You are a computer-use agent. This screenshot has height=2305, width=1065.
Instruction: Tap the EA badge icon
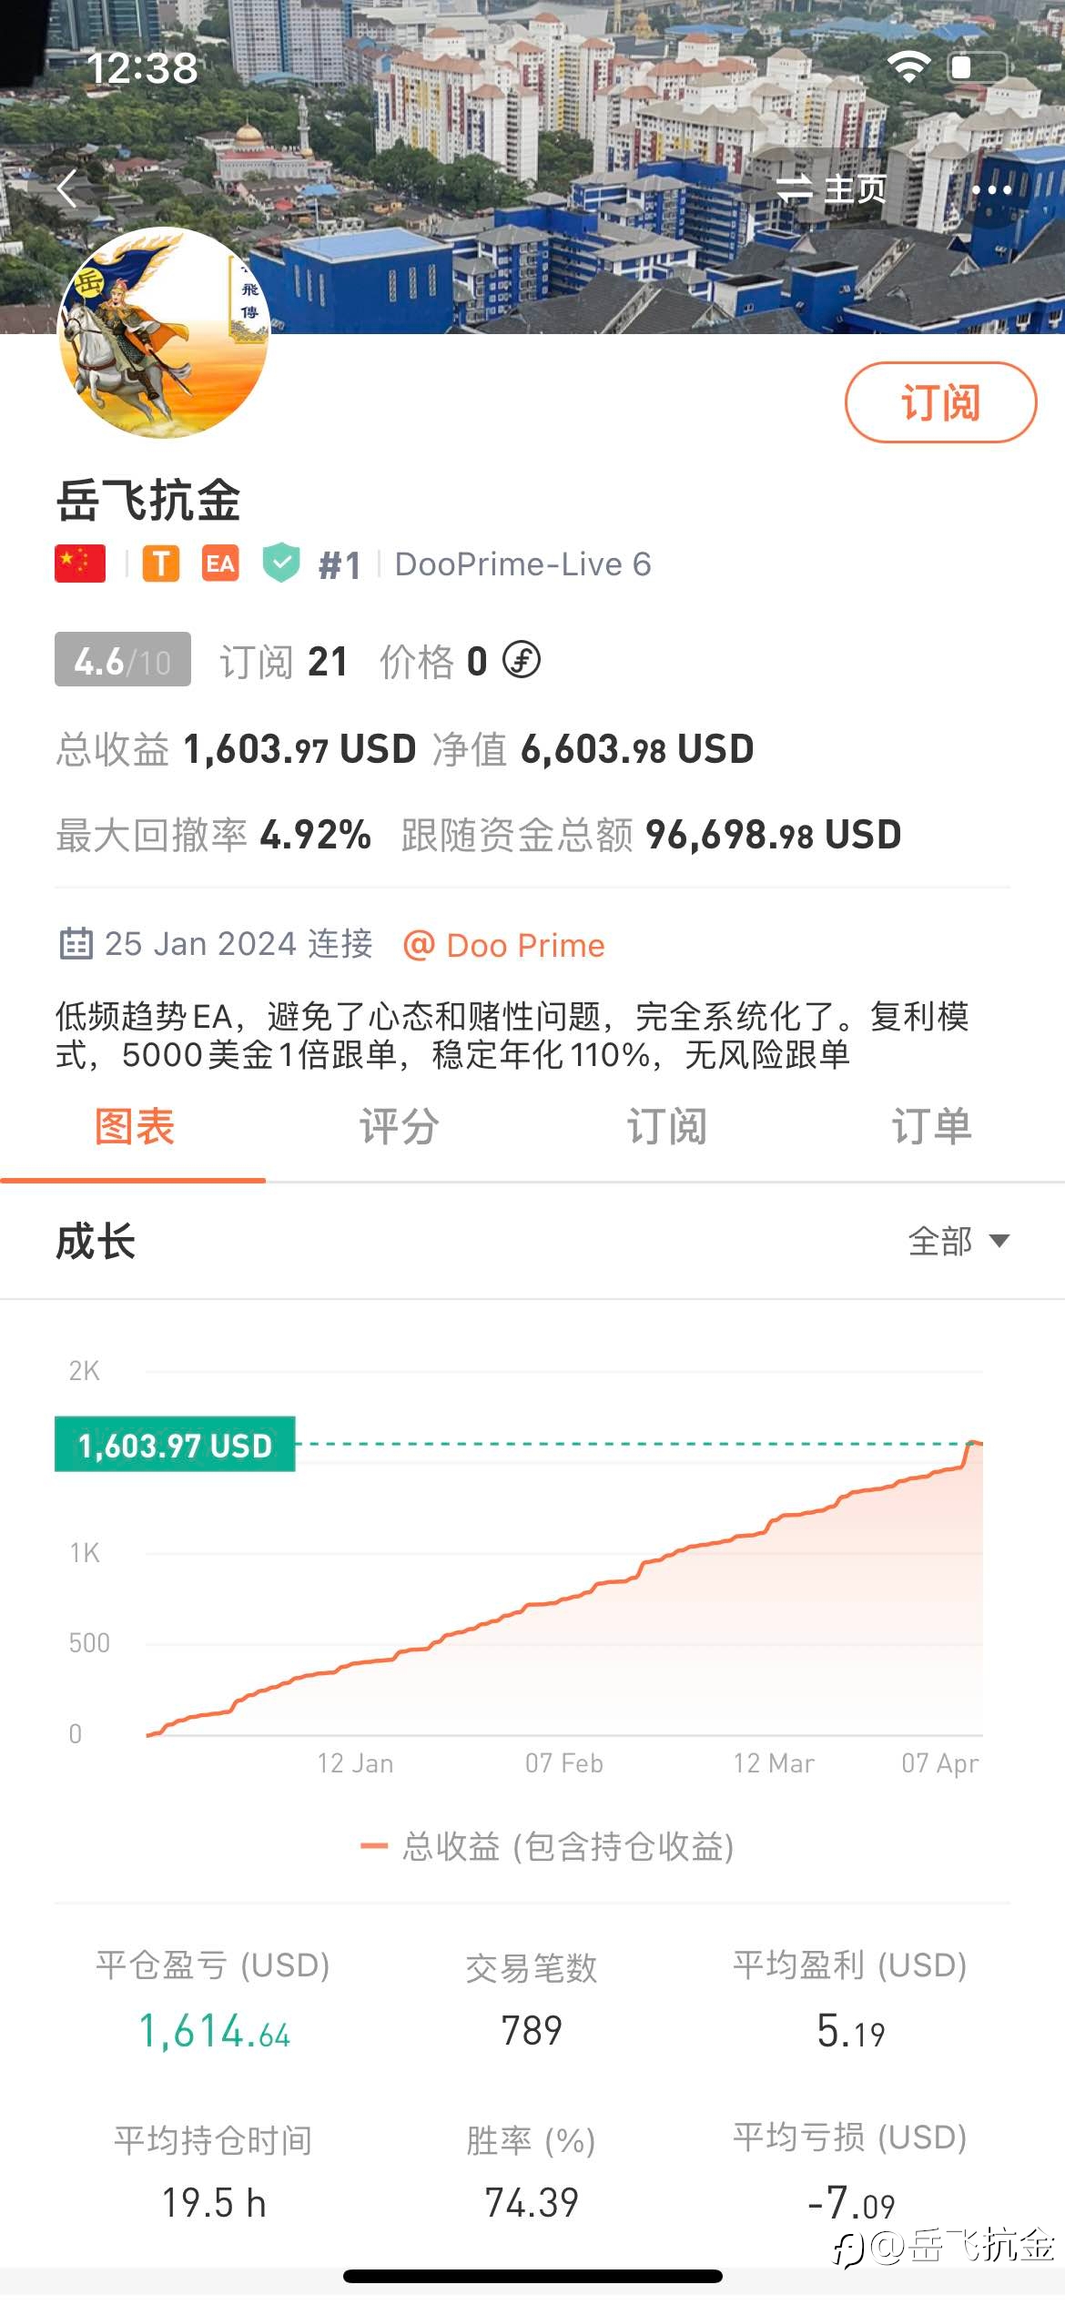tap(220, 564)
